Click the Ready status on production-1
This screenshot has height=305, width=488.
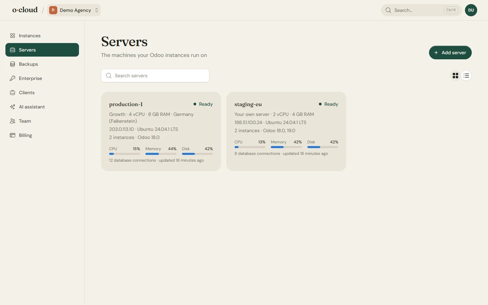pyautogui.click(x=203, y=104)
